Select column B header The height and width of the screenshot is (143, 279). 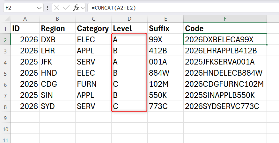click(x=57, y=19)
